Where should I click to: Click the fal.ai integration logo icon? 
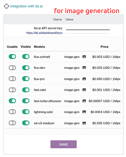click(6, 6)
